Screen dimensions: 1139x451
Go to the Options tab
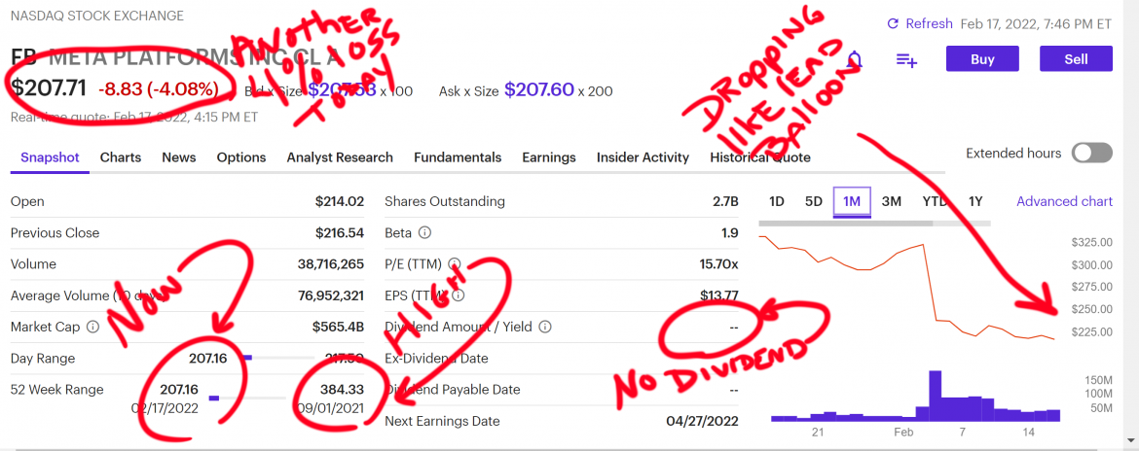click(x=241, y=157)
